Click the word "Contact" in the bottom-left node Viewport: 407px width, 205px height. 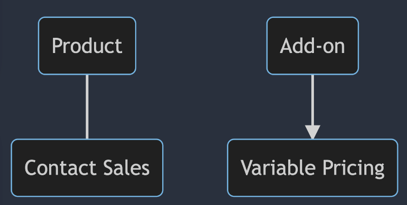point(61,168)
